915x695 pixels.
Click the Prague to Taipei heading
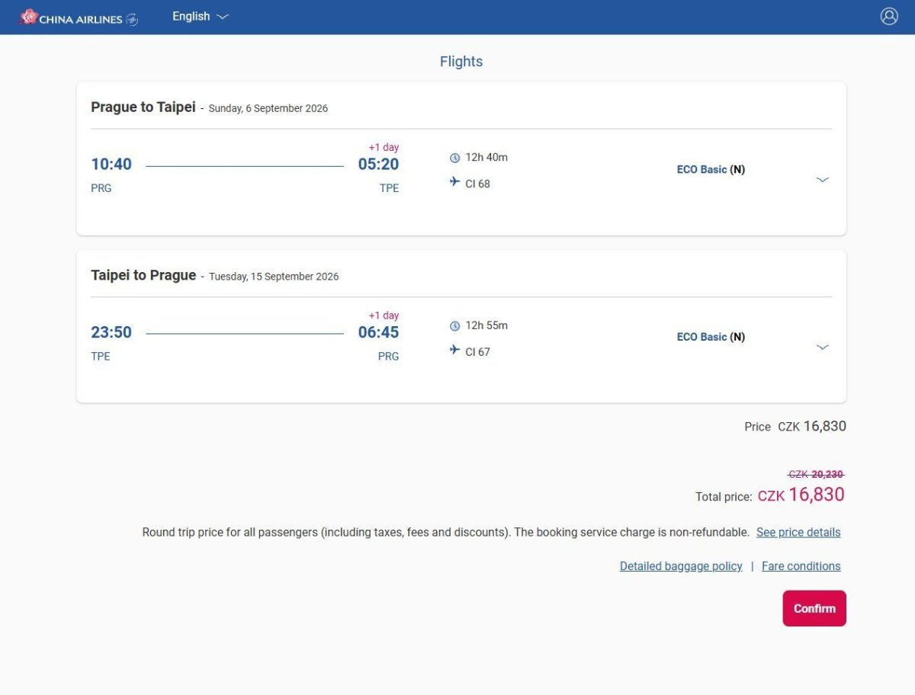[x=143, y=107]
